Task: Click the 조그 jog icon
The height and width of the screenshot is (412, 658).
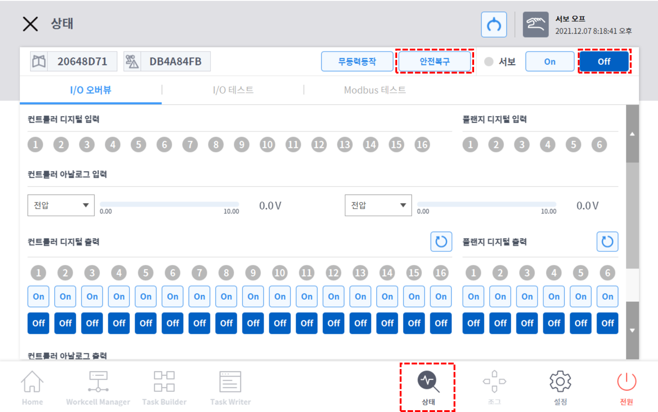Action: (x=494, y=382)
